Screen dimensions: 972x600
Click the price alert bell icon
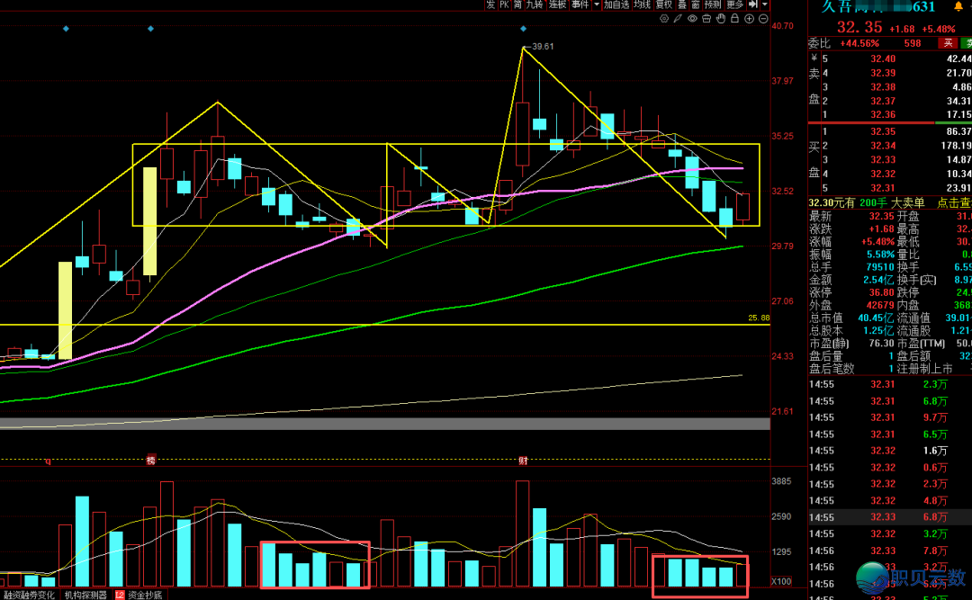(958, 7)
